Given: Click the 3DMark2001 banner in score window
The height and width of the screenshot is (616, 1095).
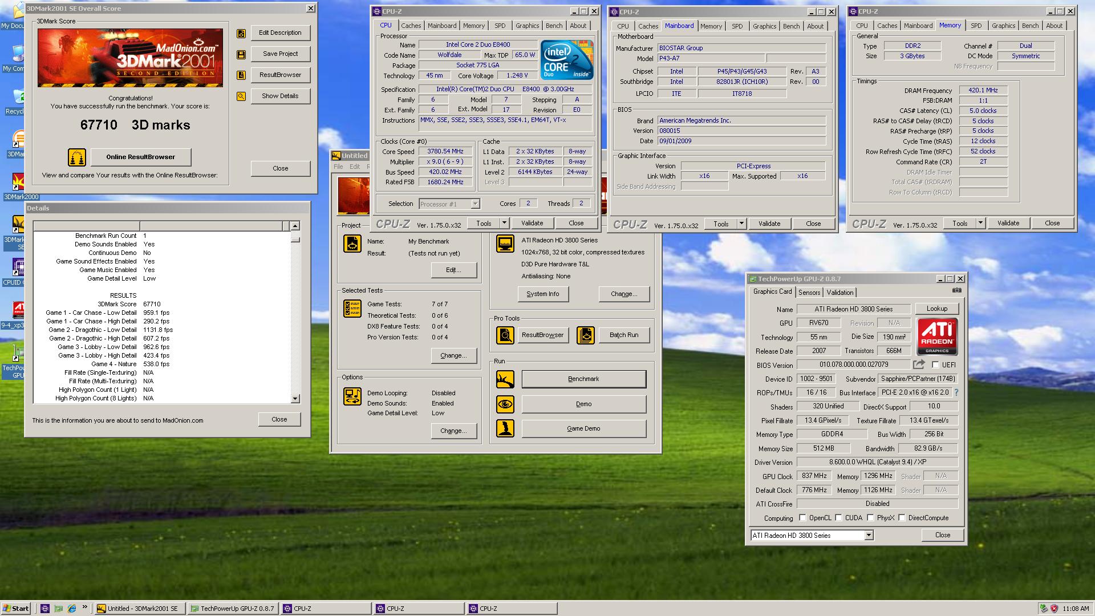Looking at the screenshot, I should pos(130,58).
